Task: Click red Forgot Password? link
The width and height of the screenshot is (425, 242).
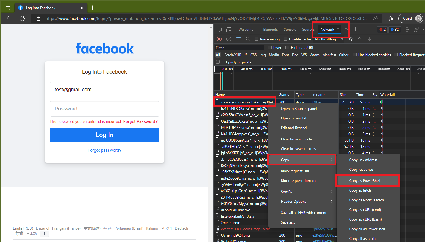Action: click(140, 121)
